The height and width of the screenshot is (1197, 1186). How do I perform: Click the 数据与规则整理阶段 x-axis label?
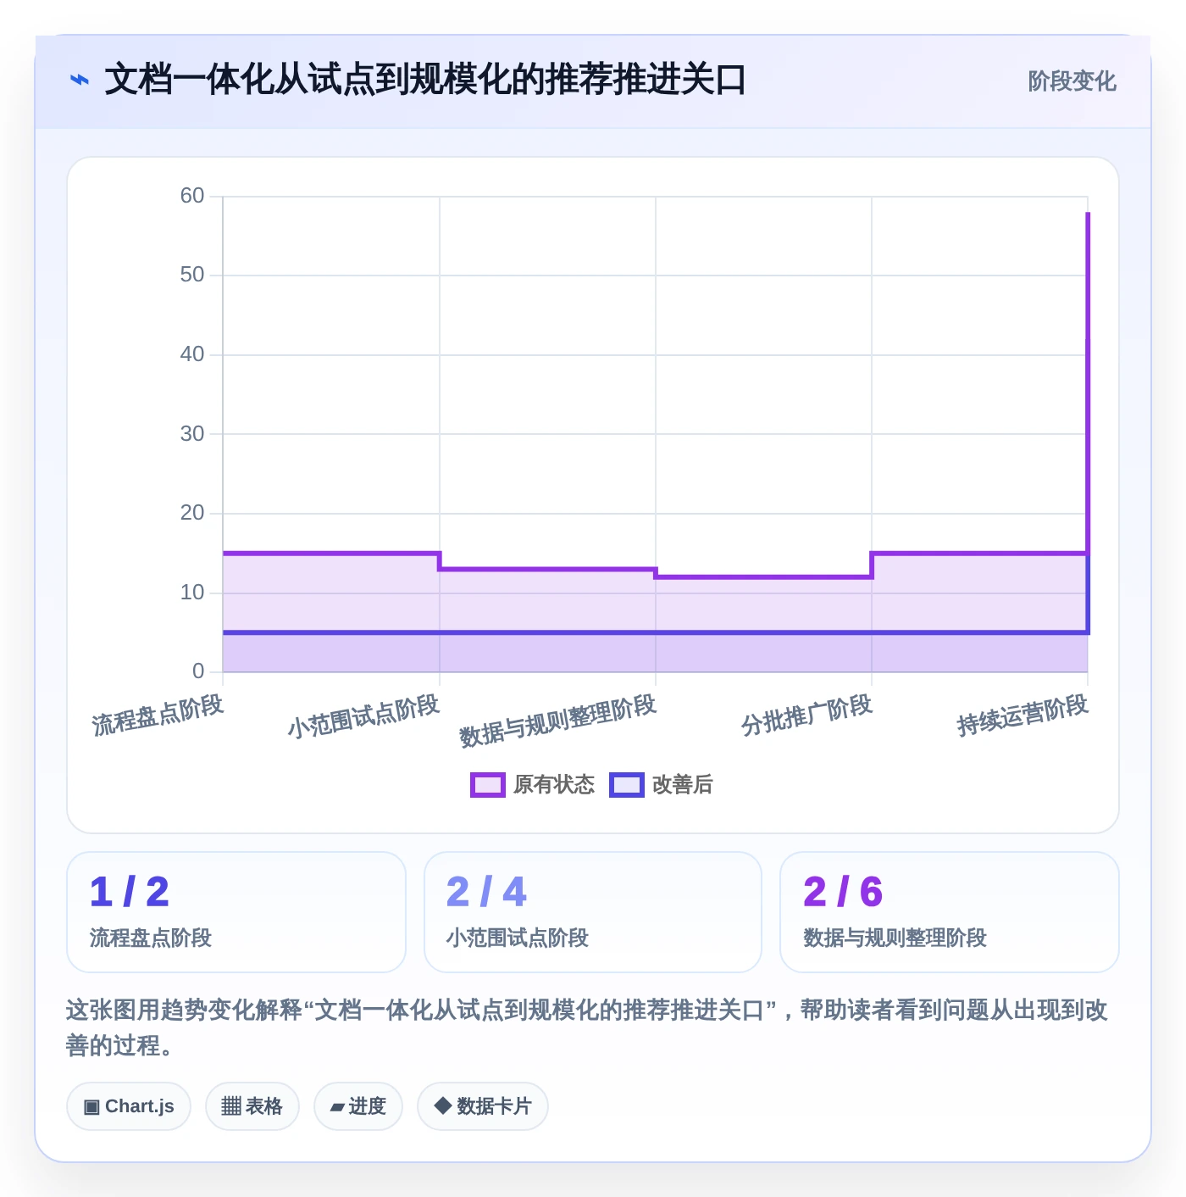(558, 721)
